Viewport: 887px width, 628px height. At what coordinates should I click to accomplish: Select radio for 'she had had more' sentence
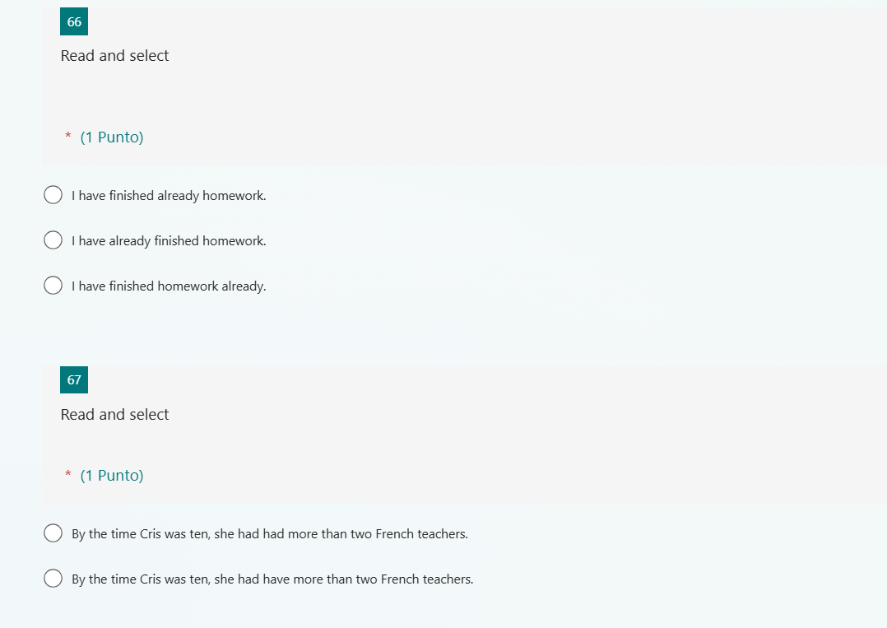click(53, 533)
